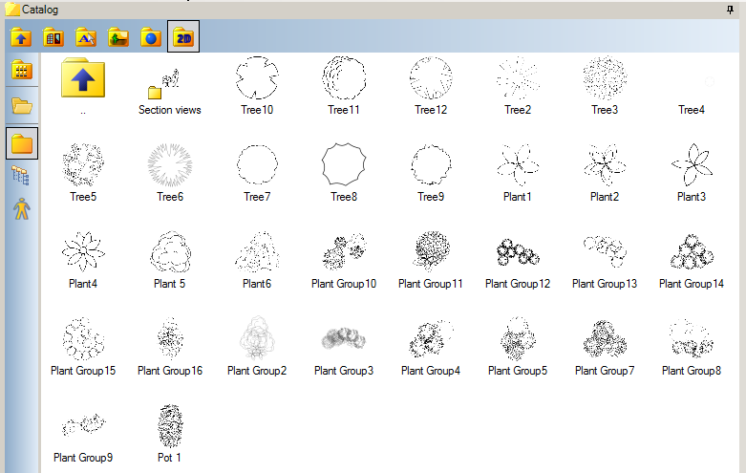Select the Plant Group12 symbol
This screenshot has height=473, width=746.
518,252
